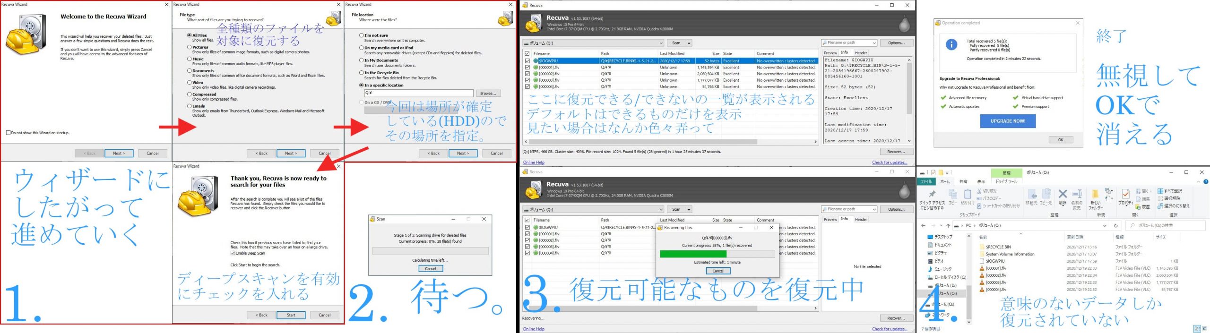Open Explorer recent locations chevron
This screenshot has width=1210, height=333.
941,225
